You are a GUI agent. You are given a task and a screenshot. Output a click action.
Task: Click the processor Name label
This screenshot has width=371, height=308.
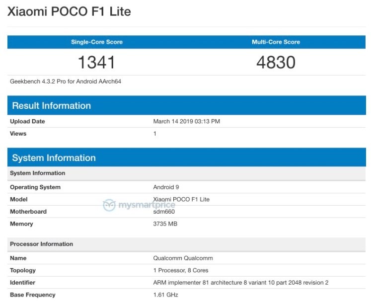[18, 258]
